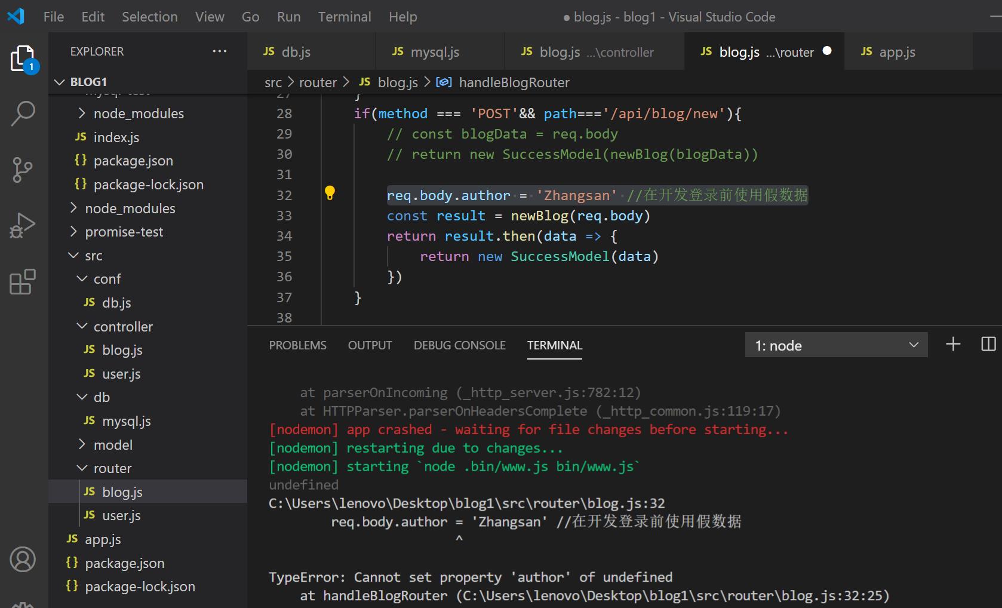
Task: Split the terminal panel
Action: (x=988, y=344)
